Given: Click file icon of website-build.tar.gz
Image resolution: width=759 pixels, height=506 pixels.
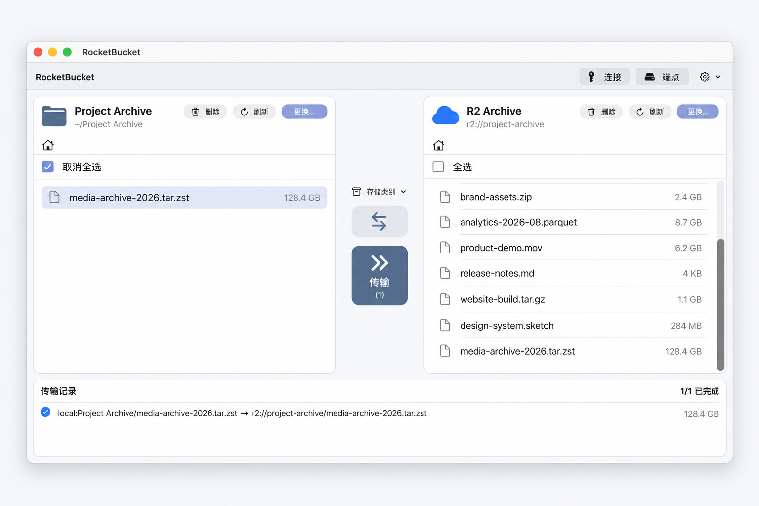Looking at the screenshot, I should pyautogui.click(x=445, y=299).
